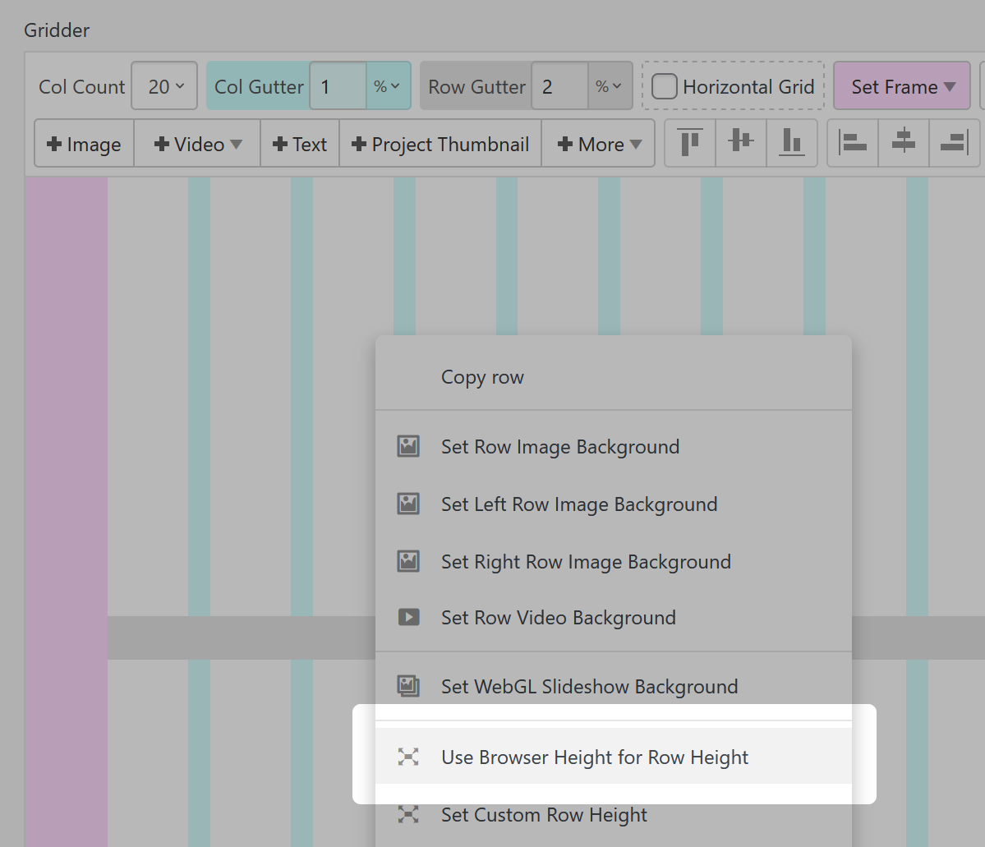
Task: Click the align bottom icon
Action: click(791, 144)
